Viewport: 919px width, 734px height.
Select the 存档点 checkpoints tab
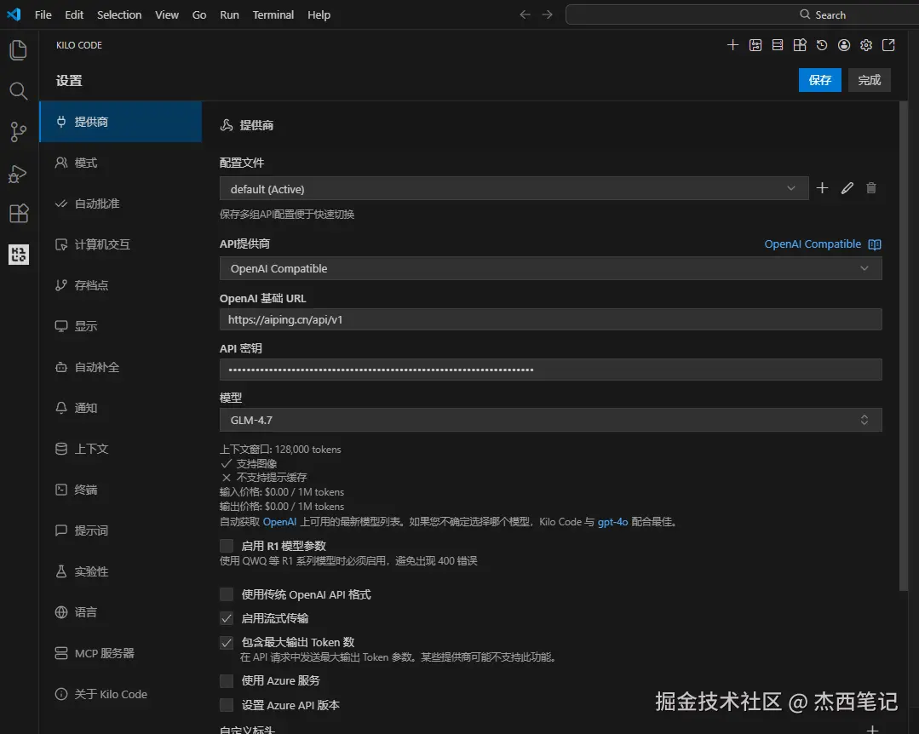[121, 285]
